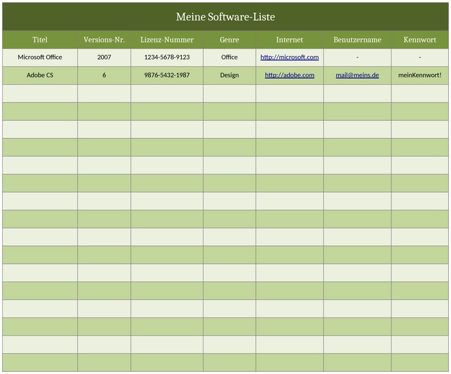The height and width of the screenshot is (374, 451).
Task: Open the http://adobe.com link
Action: pos(289,75)
